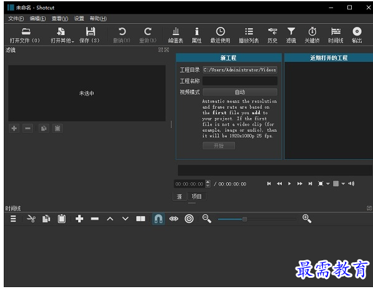373x289 pixels.
Task: Open the 文件(F) menu
Action: pos(16,19)
